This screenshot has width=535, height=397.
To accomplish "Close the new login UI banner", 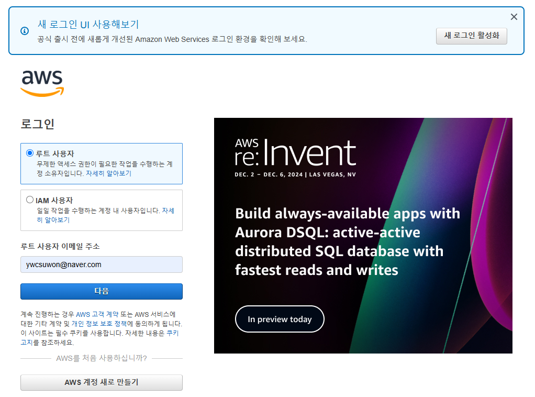I will click(x=514, y=17).
